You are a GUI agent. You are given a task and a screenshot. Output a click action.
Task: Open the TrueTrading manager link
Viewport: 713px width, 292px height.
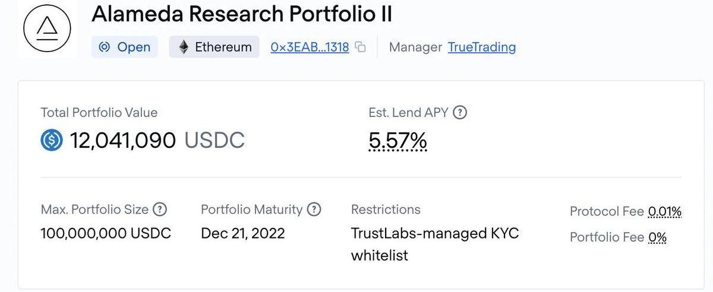coord(481,47)
